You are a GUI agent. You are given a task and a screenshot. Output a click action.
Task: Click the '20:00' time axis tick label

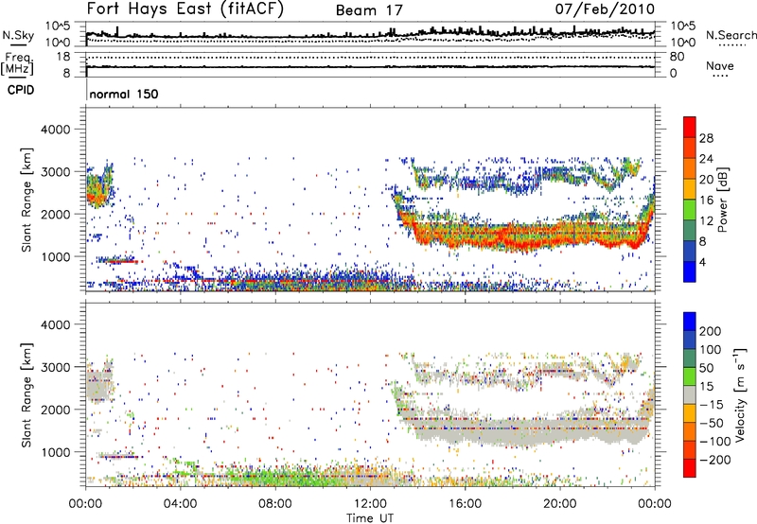pyautogui.click(x=560, y=504)
